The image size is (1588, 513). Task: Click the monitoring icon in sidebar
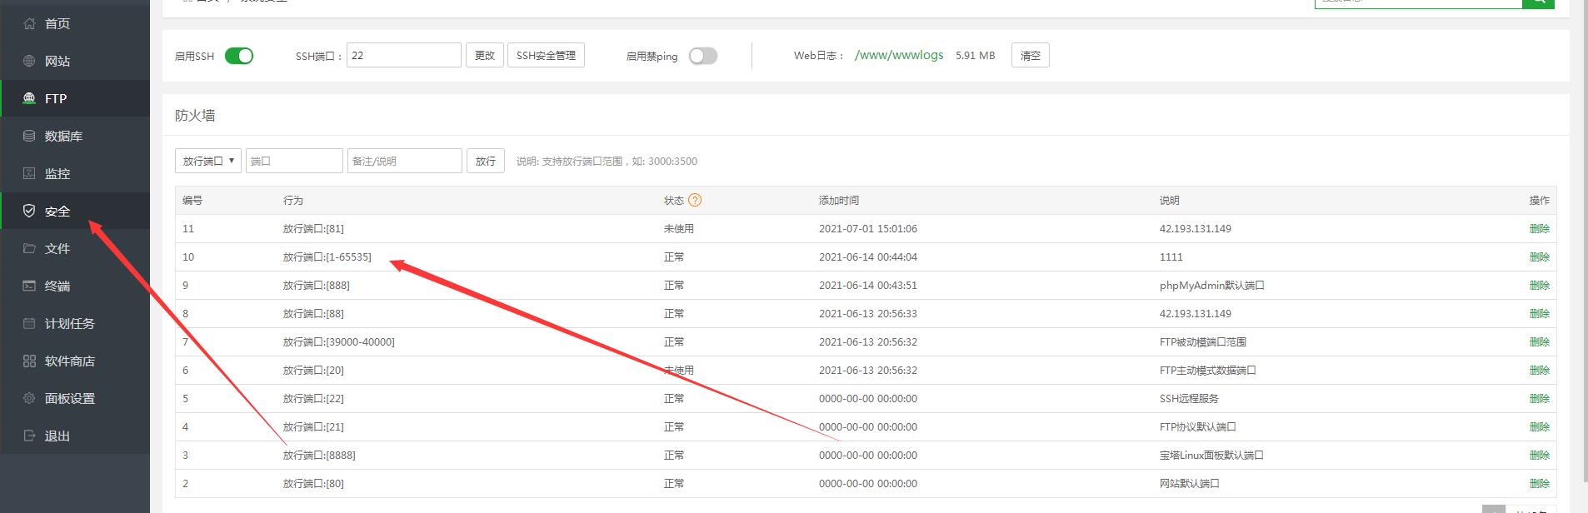[x=29, y=173]
